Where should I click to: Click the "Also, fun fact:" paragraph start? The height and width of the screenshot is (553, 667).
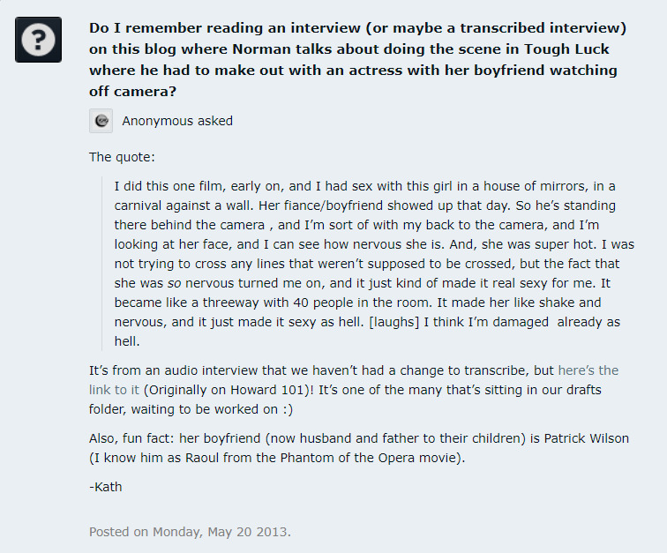tap(131, 438)
